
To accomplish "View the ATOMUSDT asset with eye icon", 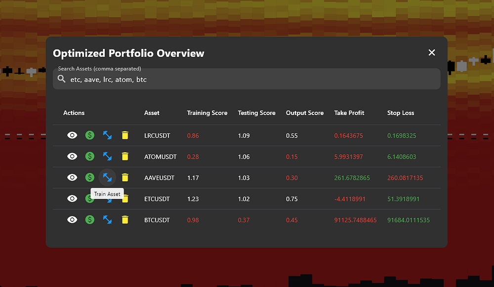I will pos(72,157).
